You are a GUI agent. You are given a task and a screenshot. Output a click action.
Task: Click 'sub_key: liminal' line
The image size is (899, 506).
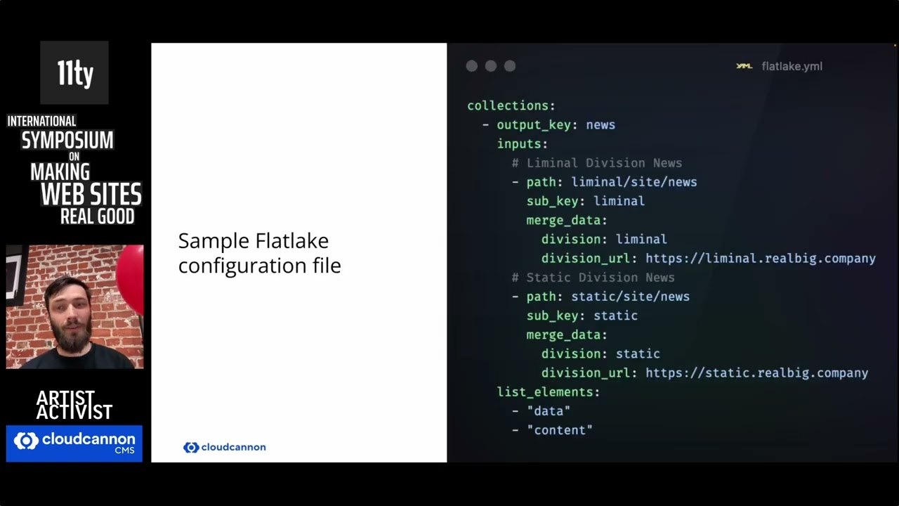(x=586, y=201)
